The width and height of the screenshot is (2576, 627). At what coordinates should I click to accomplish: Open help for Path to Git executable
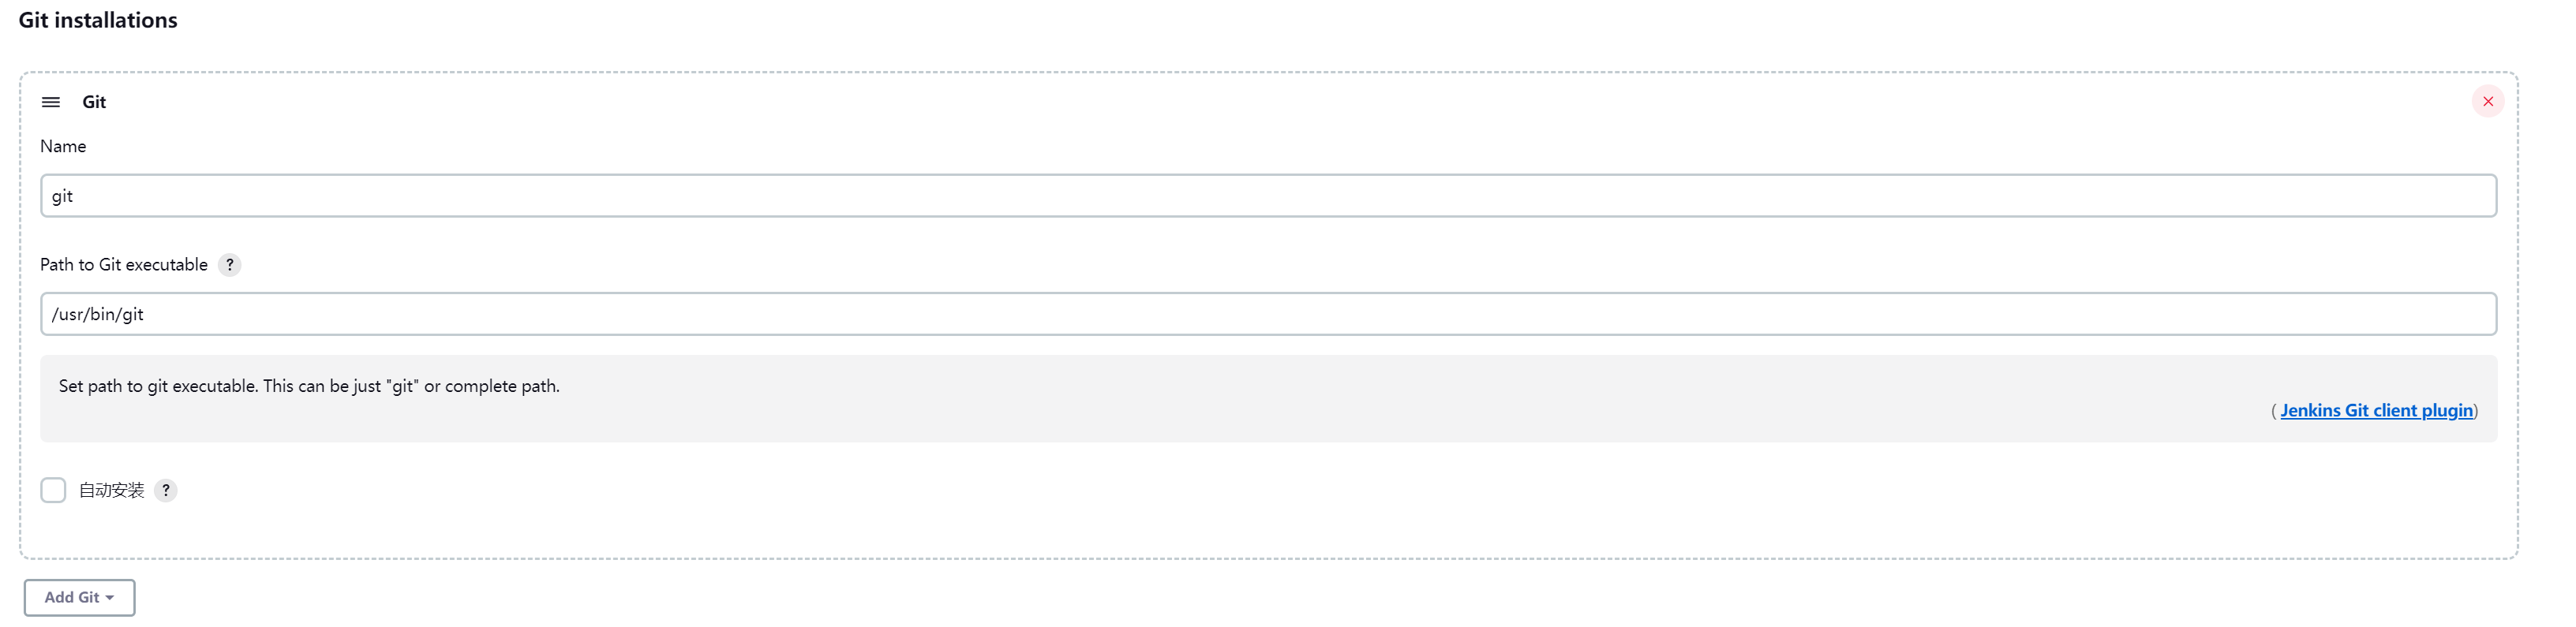[229, 265]
